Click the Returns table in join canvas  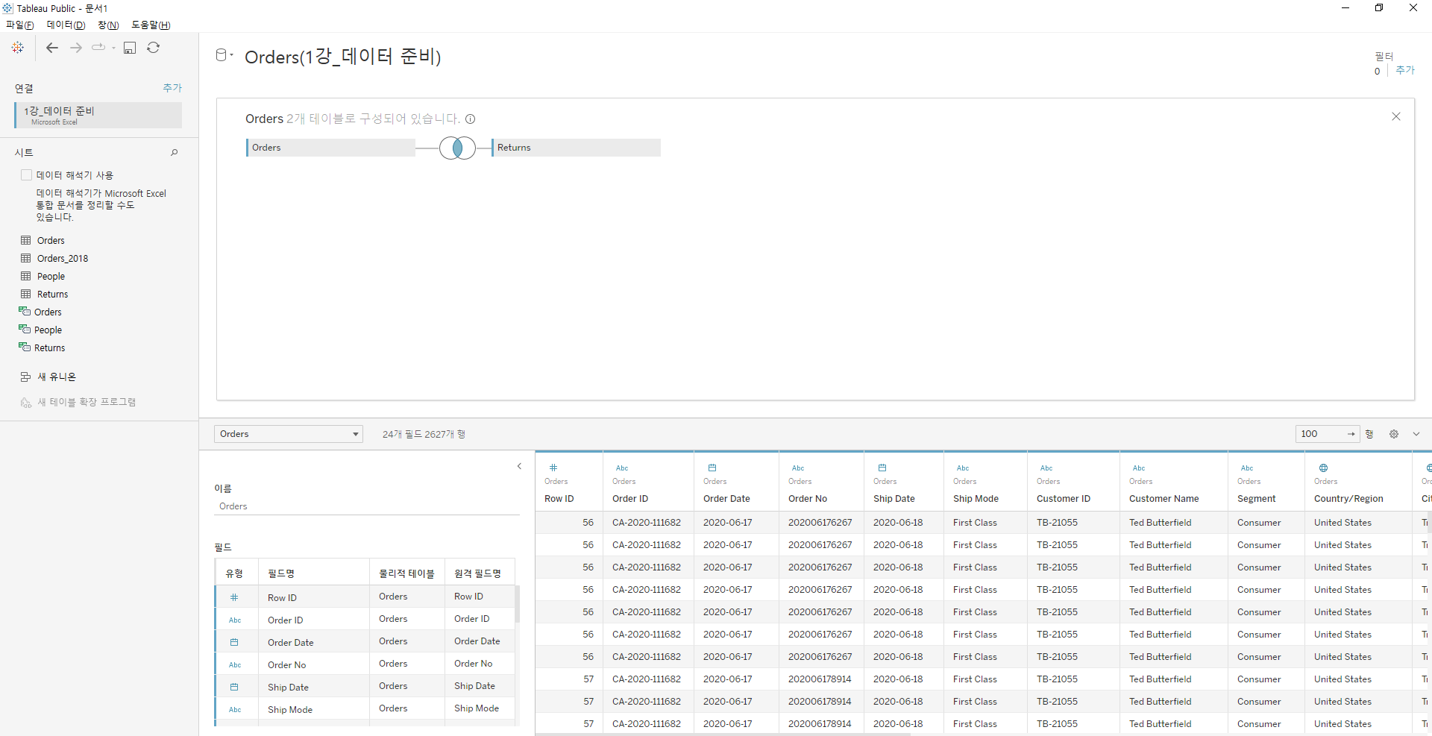[576, 148]
